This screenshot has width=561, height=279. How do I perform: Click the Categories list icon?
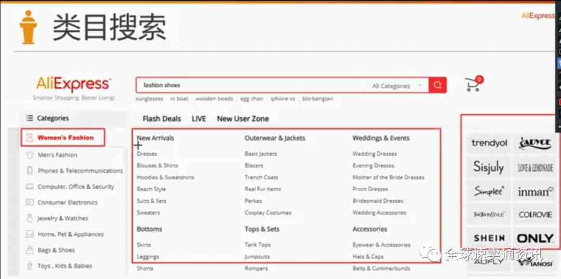[x=30, y=118]
